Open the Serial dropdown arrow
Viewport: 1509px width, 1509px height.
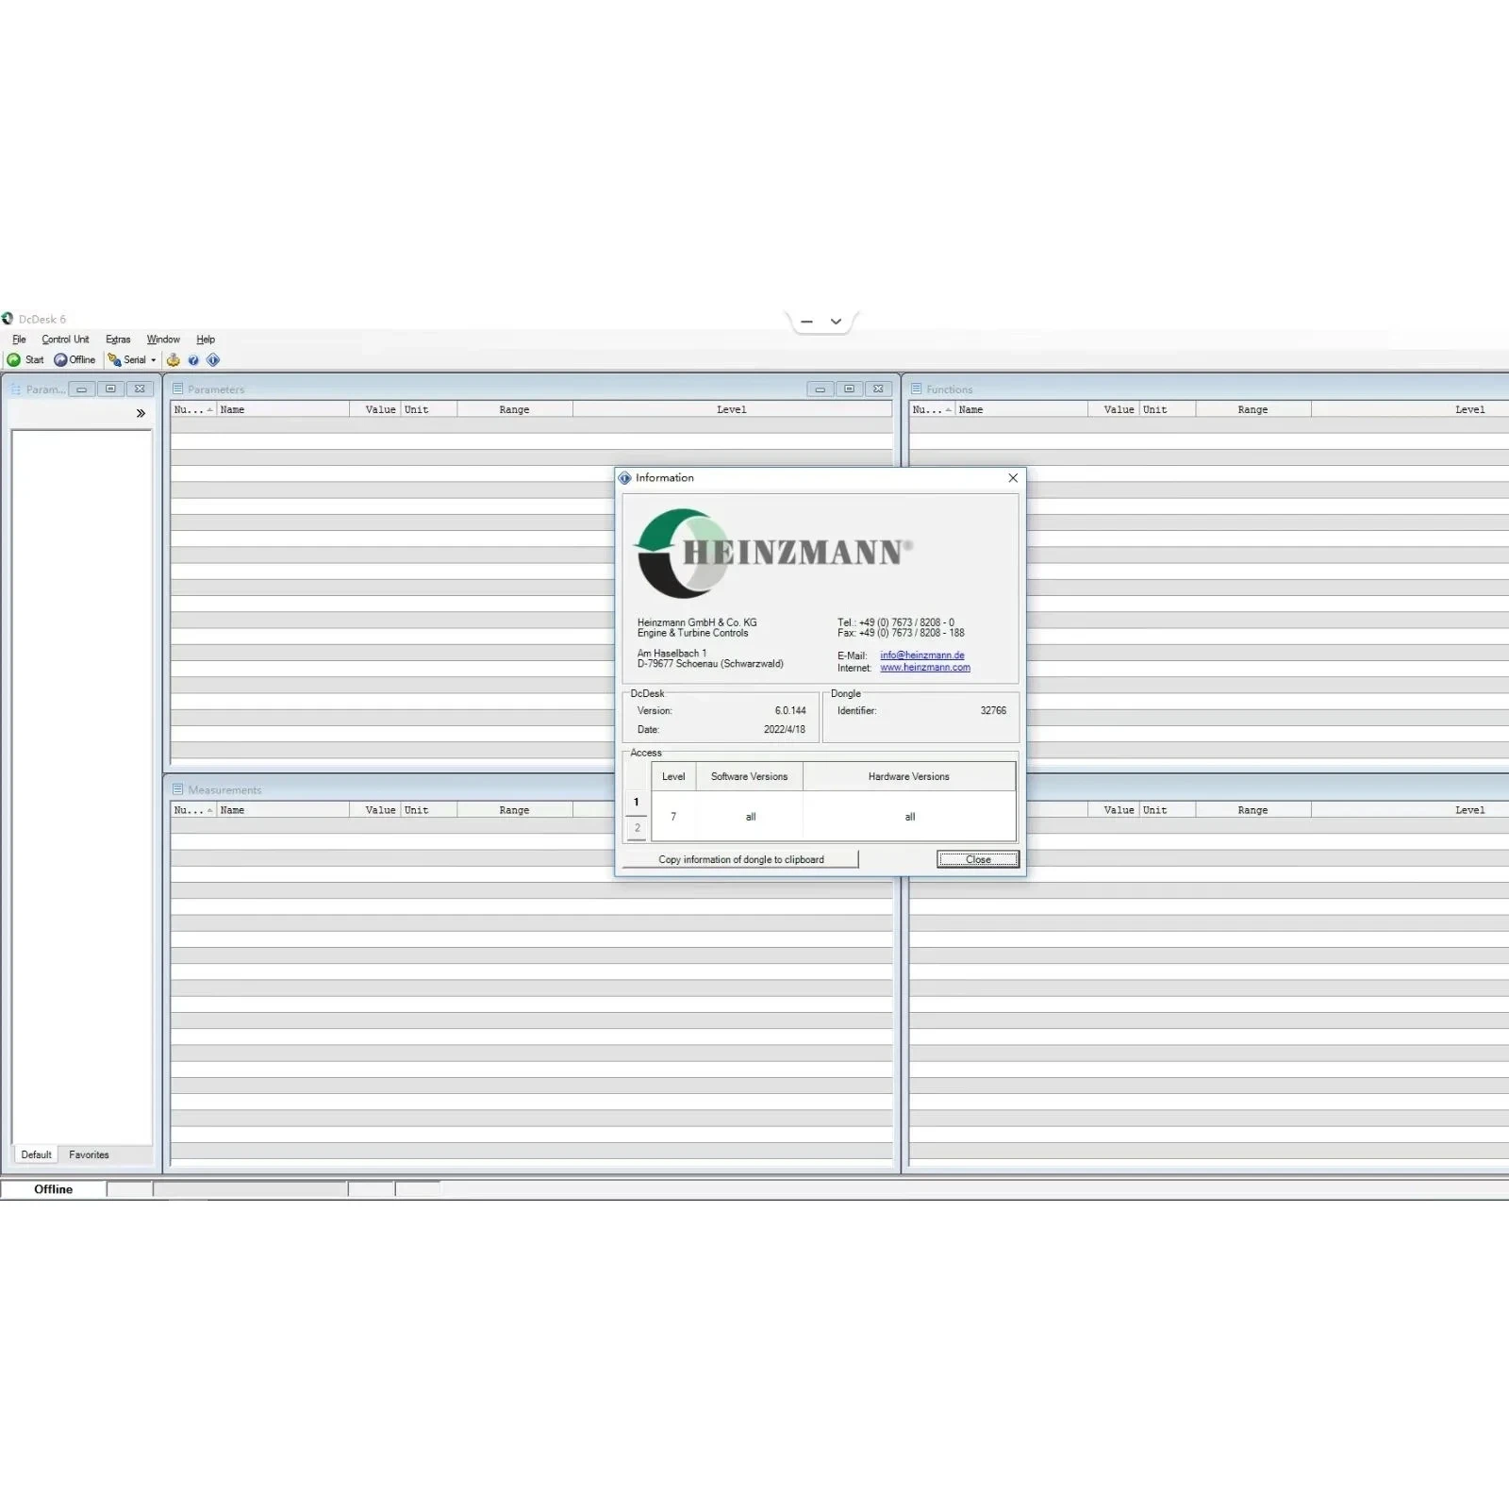(154, 360)
